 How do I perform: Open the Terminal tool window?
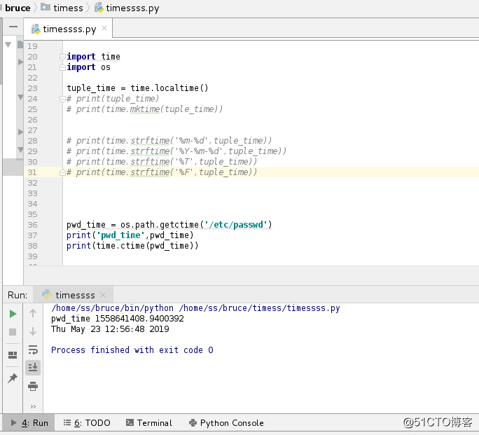point(149,423)
